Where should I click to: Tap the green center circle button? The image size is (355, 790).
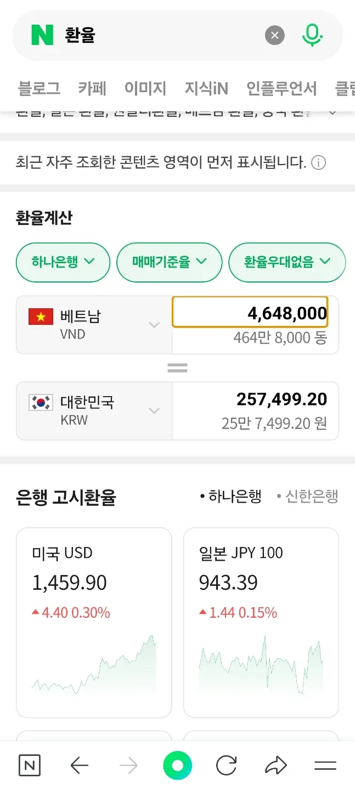click(x=177, y=765)
